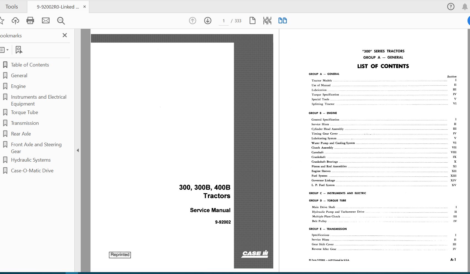Expand current bookmark using panel icon
The width and height of the screenshot is (470, 274).
pyautogui.click(x=18, y=50)
